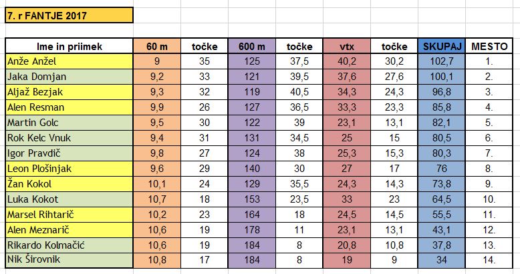Select Žan Kokol's vtx value 24,3

(347, 183)
